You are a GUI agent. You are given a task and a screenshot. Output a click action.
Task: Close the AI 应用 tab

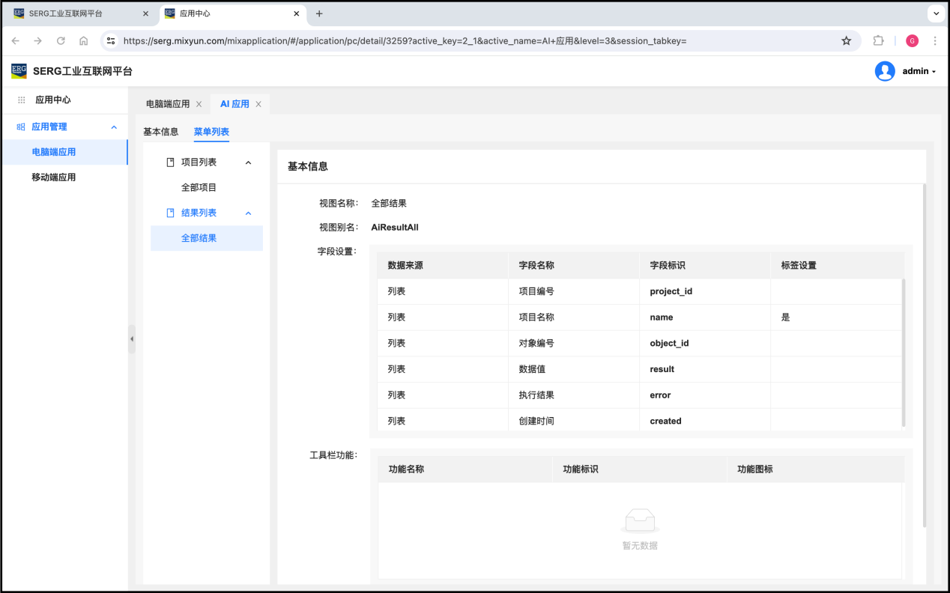pyautogui.click(x=258, y=104)
